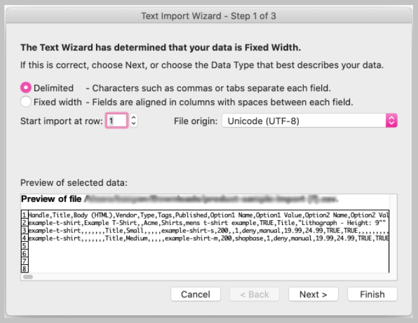418x323 pixels.
Task: Click the Start import at row field
Action: coord(117,121)
